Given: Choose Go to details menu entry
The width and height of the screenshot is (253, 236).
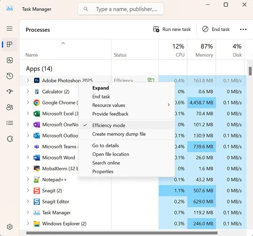Looking at the screenshot, I should [x=106, y=145].
